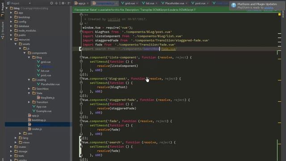Click the collapse all icon in Project toolbar
Viewport: 286px width, 161px height.
pyautogui.click(x=56, y=3)
